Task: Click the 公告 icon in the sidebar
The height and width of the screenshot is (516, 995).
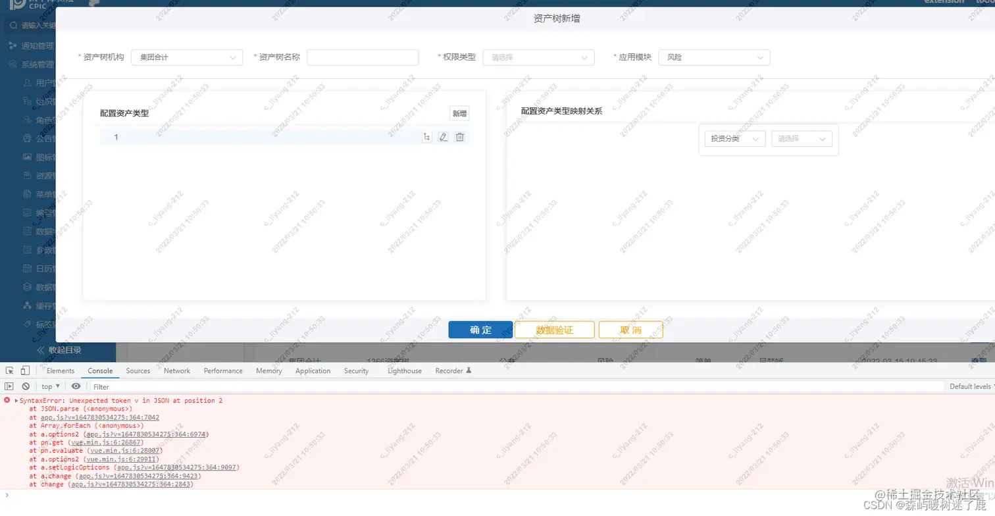Action: (x=28, y=139)
